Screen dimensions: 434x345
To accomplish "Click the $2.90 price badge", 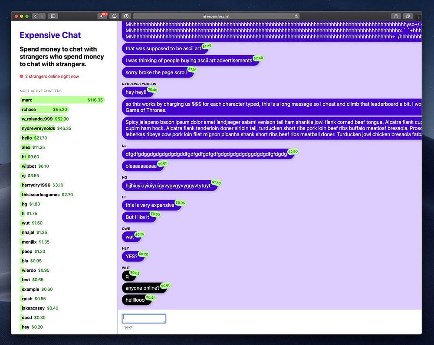I will [x=293, y=152].
